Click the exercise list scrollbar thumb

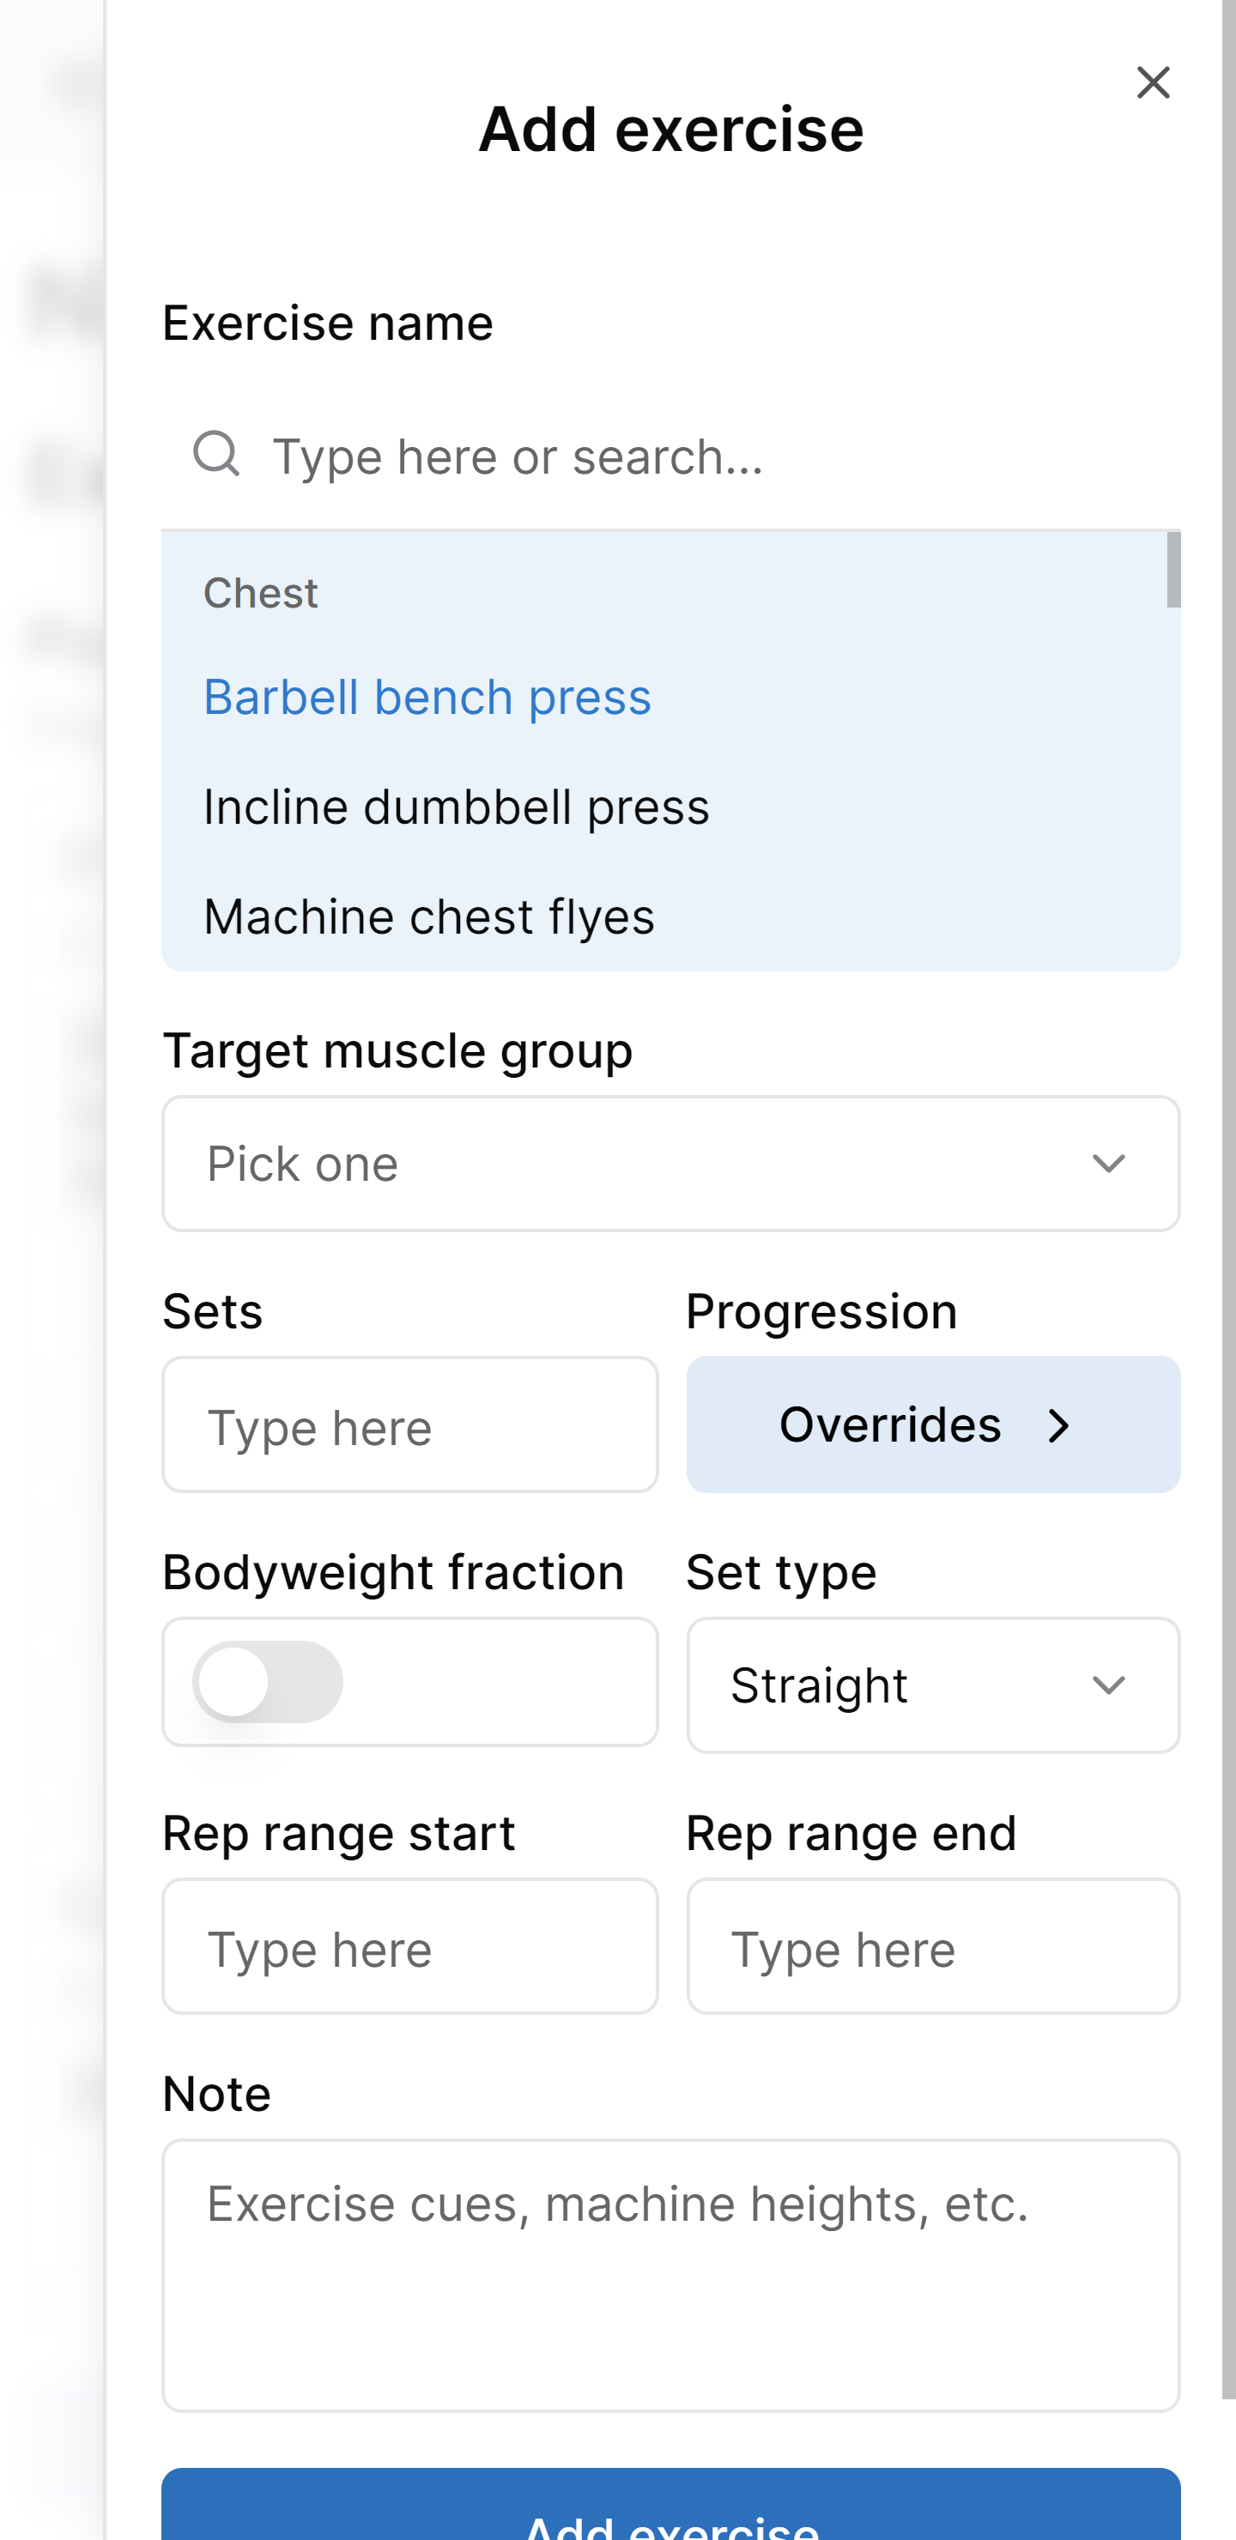pos(1172,570)
